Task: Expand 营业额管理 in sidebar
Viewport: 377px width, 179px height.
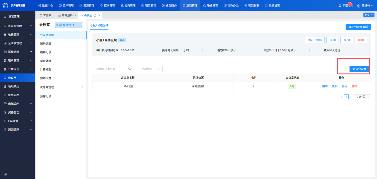Action: [18, 43]
